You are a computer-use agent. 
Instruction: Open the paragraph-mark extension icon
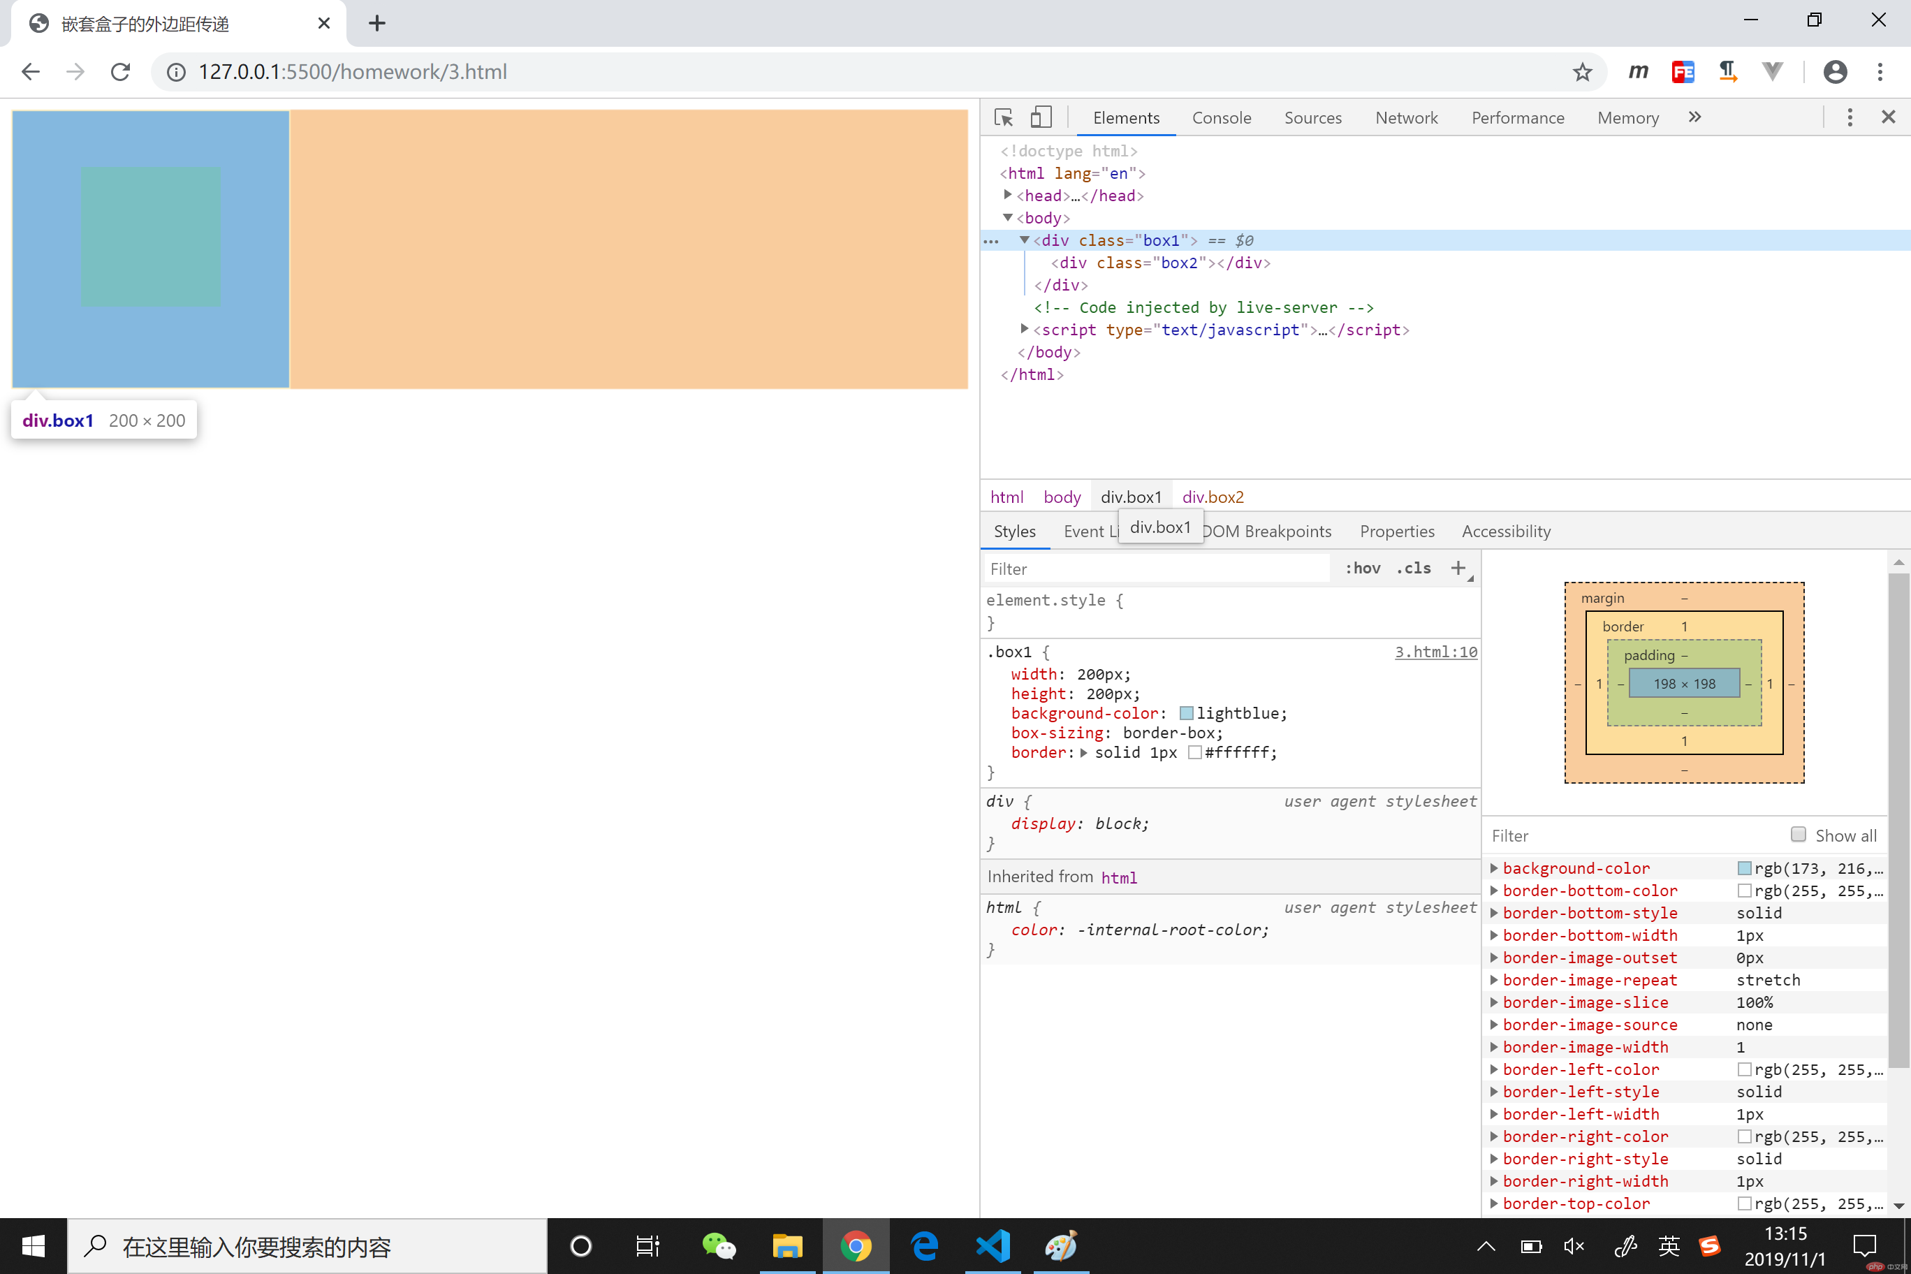pyautogui.click(x=1727, y=73)
